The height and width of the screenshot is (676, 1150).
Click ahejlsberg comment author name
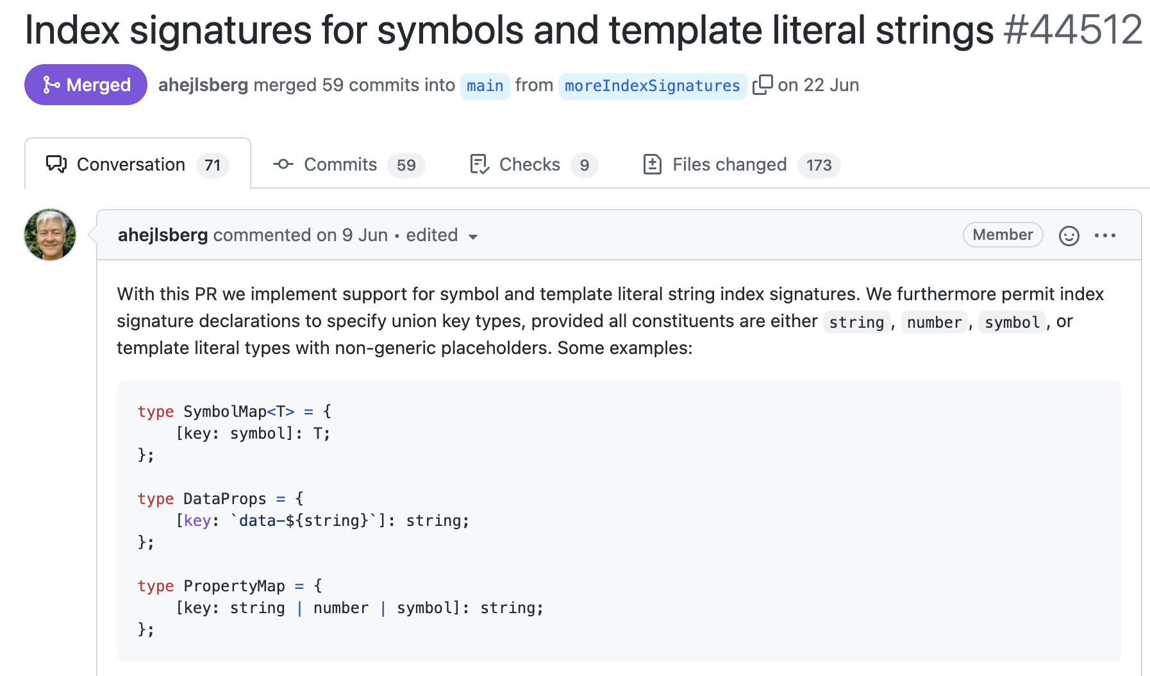coord(163,235)
